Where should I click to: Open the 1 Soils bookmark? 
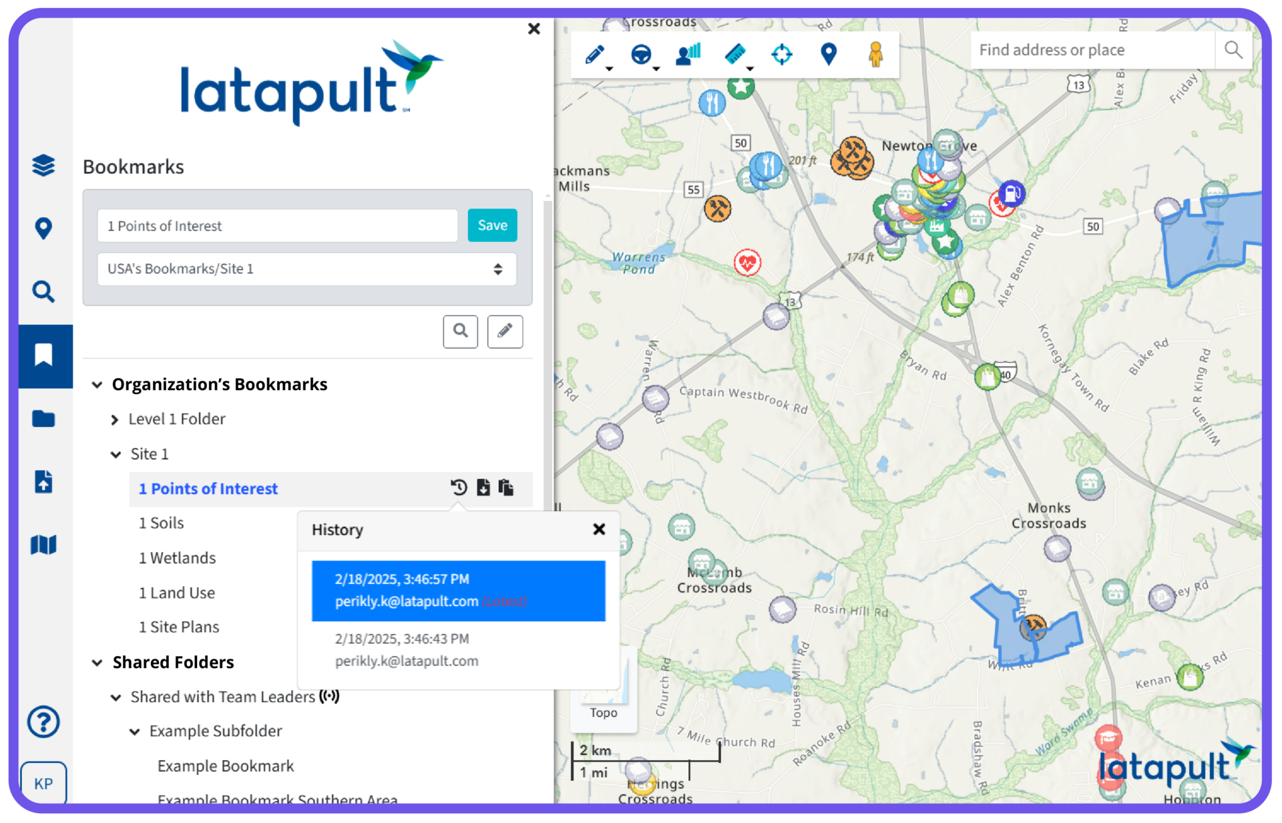click(161, 523)
